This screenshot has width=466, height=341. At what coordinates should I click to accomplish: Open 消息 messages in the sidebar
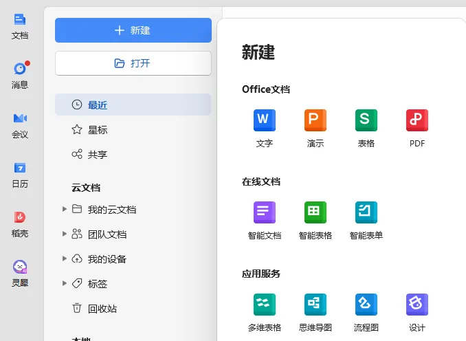click(x=20, y=76)
